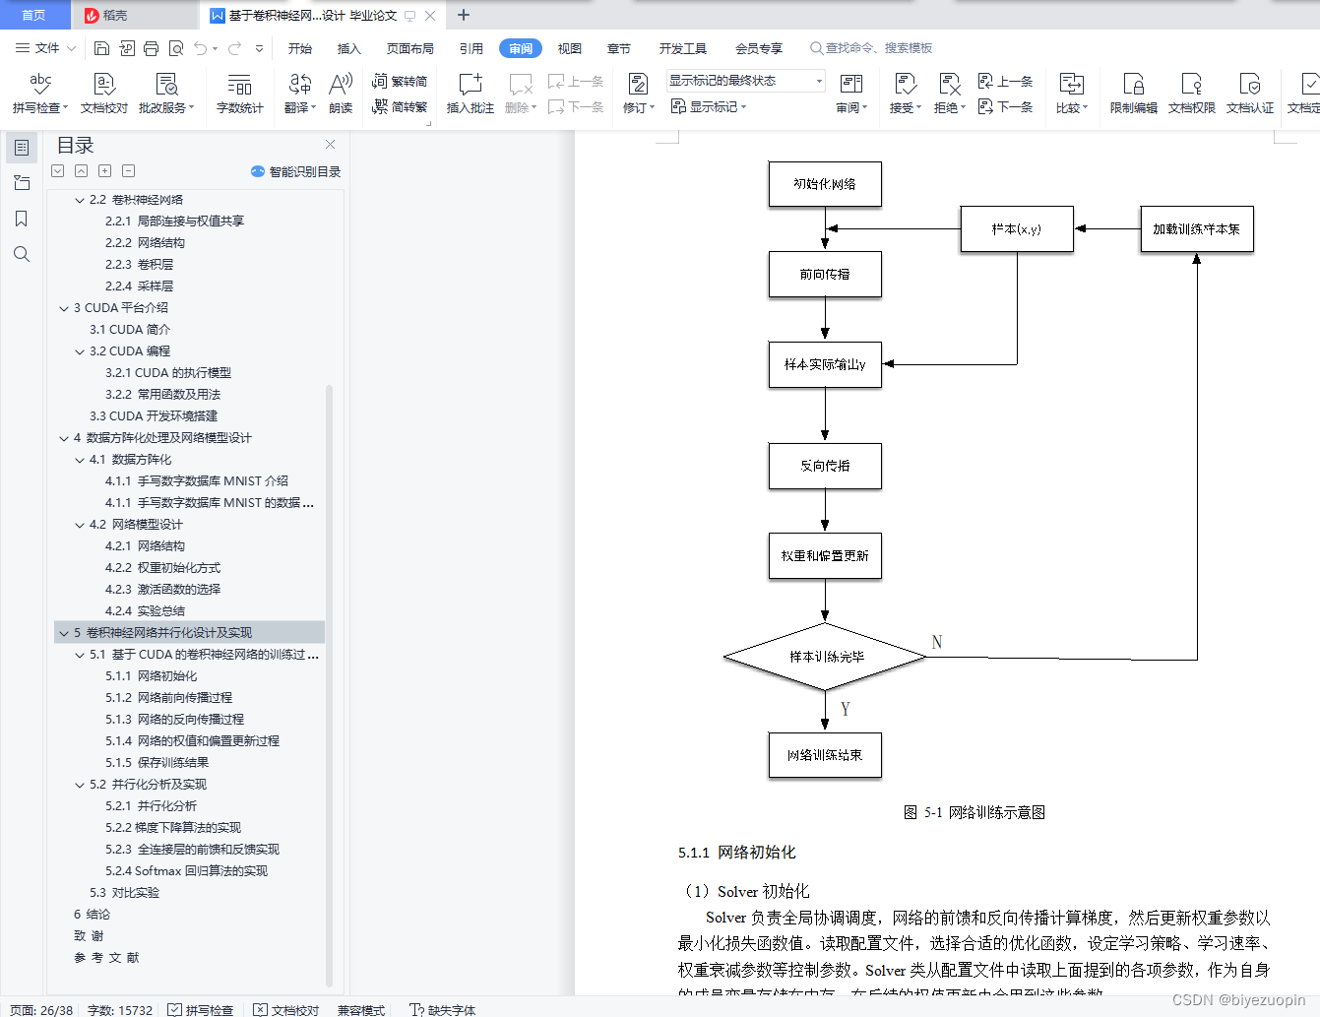Open the compare documents tool
This screenshot has height=1017, width=1320.
pyautogui.click(x=1071, y=94)
